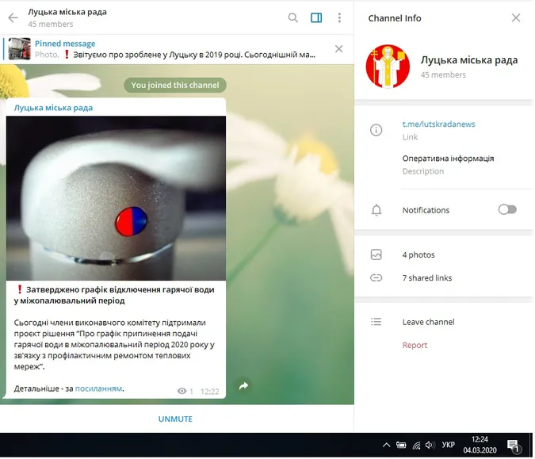
Task: Switch the УКР keyboard language indicator
Action: coord(449,445)
